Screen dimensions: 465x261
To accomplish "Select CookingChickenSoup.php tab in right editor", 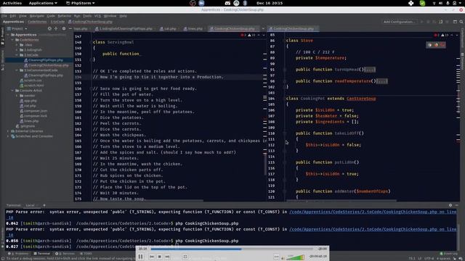I will point(294,29).
